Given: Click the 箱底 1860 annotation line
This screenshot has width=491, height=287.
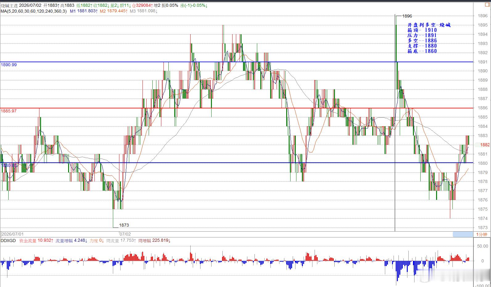Looking at the screenshot, I should [x=422, y=51].
